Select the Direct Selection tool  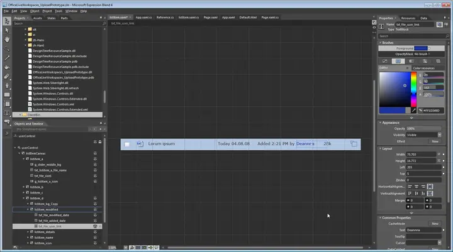7,30
